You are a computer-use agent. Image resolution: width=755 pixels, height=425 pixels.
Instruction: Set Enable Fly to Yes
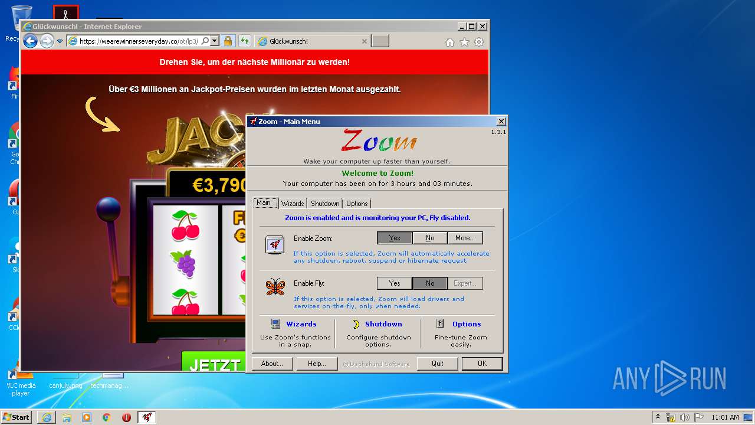395,283
